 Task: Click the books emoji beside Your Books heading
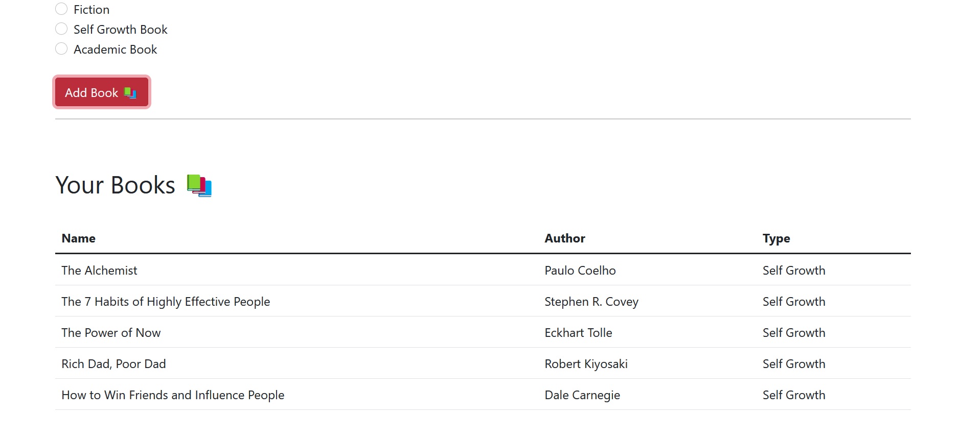(x=199, y=185)
